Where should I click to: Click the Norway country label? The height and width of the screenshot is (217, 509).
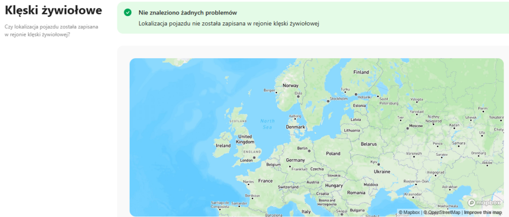tap(290, 86)
